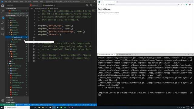194x109 pixels.
Task: Change the JavaScript language mode in status bar
Action: [86, 105]
